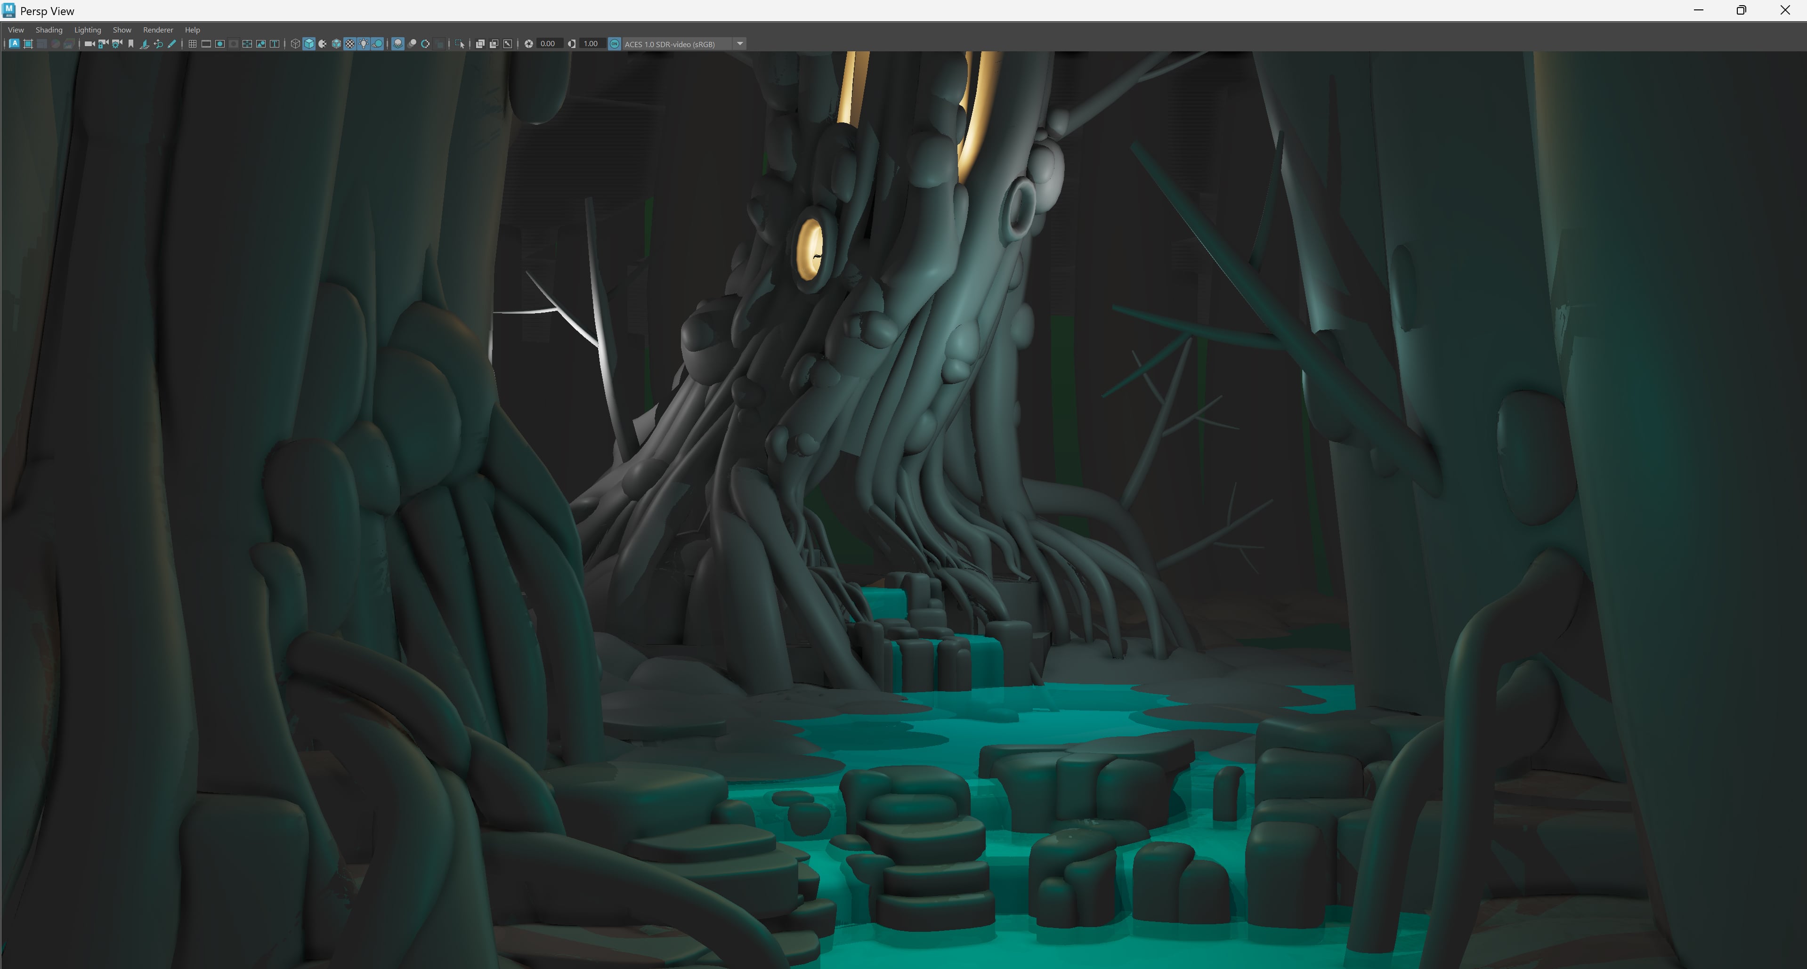
Task: Click the Image Plane icon
Action: point(145,43)
